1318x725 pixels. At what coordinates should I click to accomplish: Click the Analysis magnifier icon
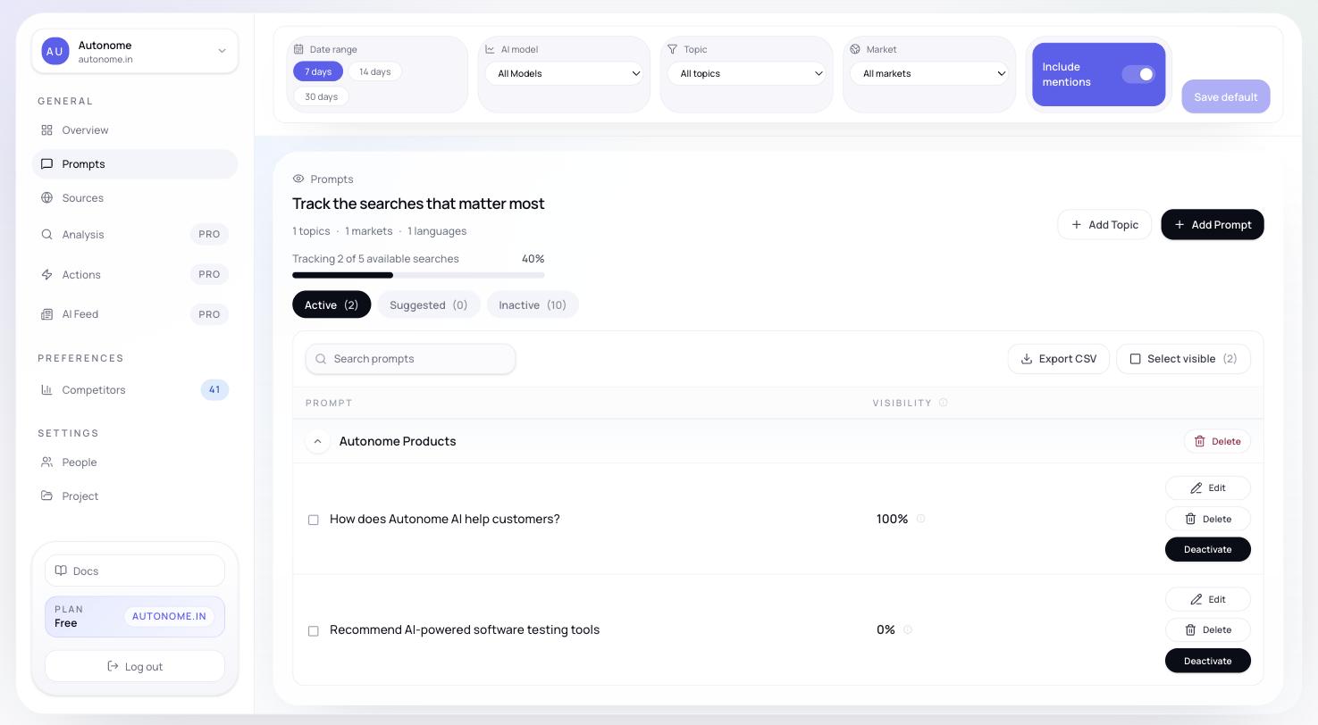(46, 235)
